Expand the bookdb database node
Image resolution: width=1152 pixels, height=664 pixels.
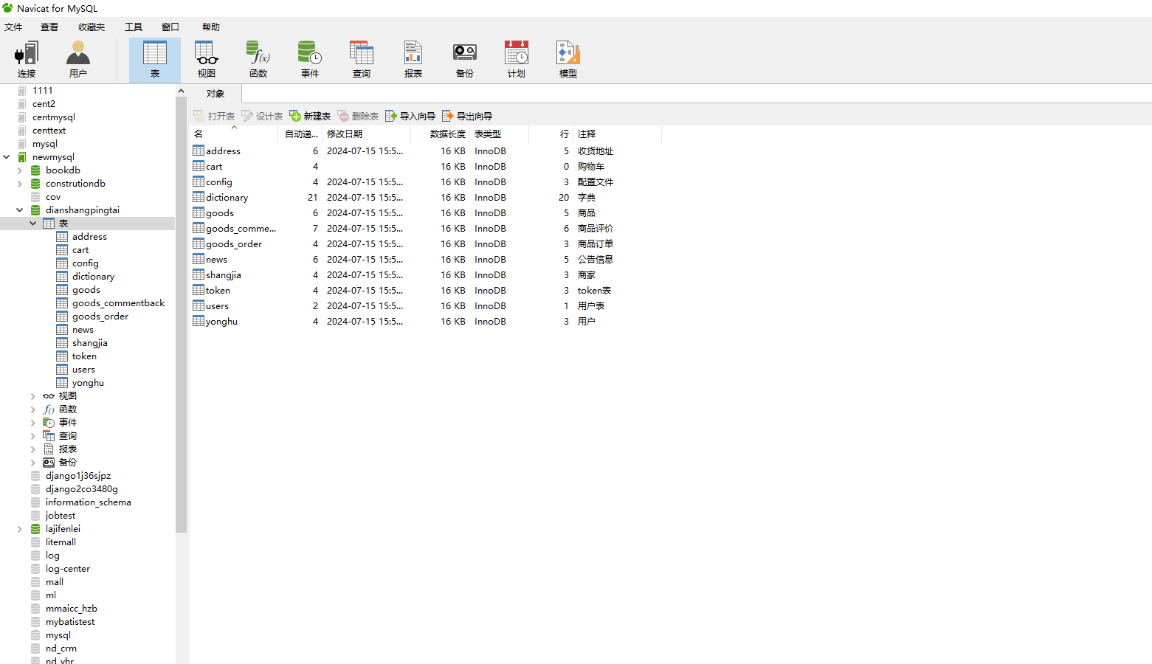pyautogui.click(x=20, y=170)
